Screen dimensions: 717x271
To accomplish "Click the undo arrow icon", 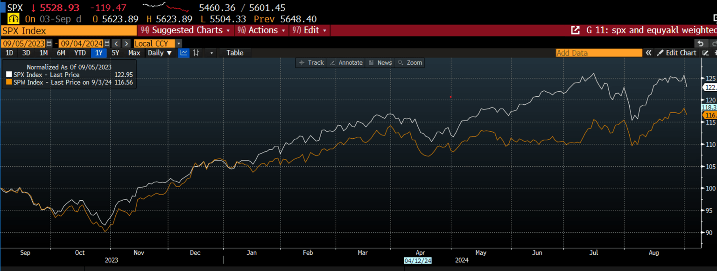I will click(700, 43).
